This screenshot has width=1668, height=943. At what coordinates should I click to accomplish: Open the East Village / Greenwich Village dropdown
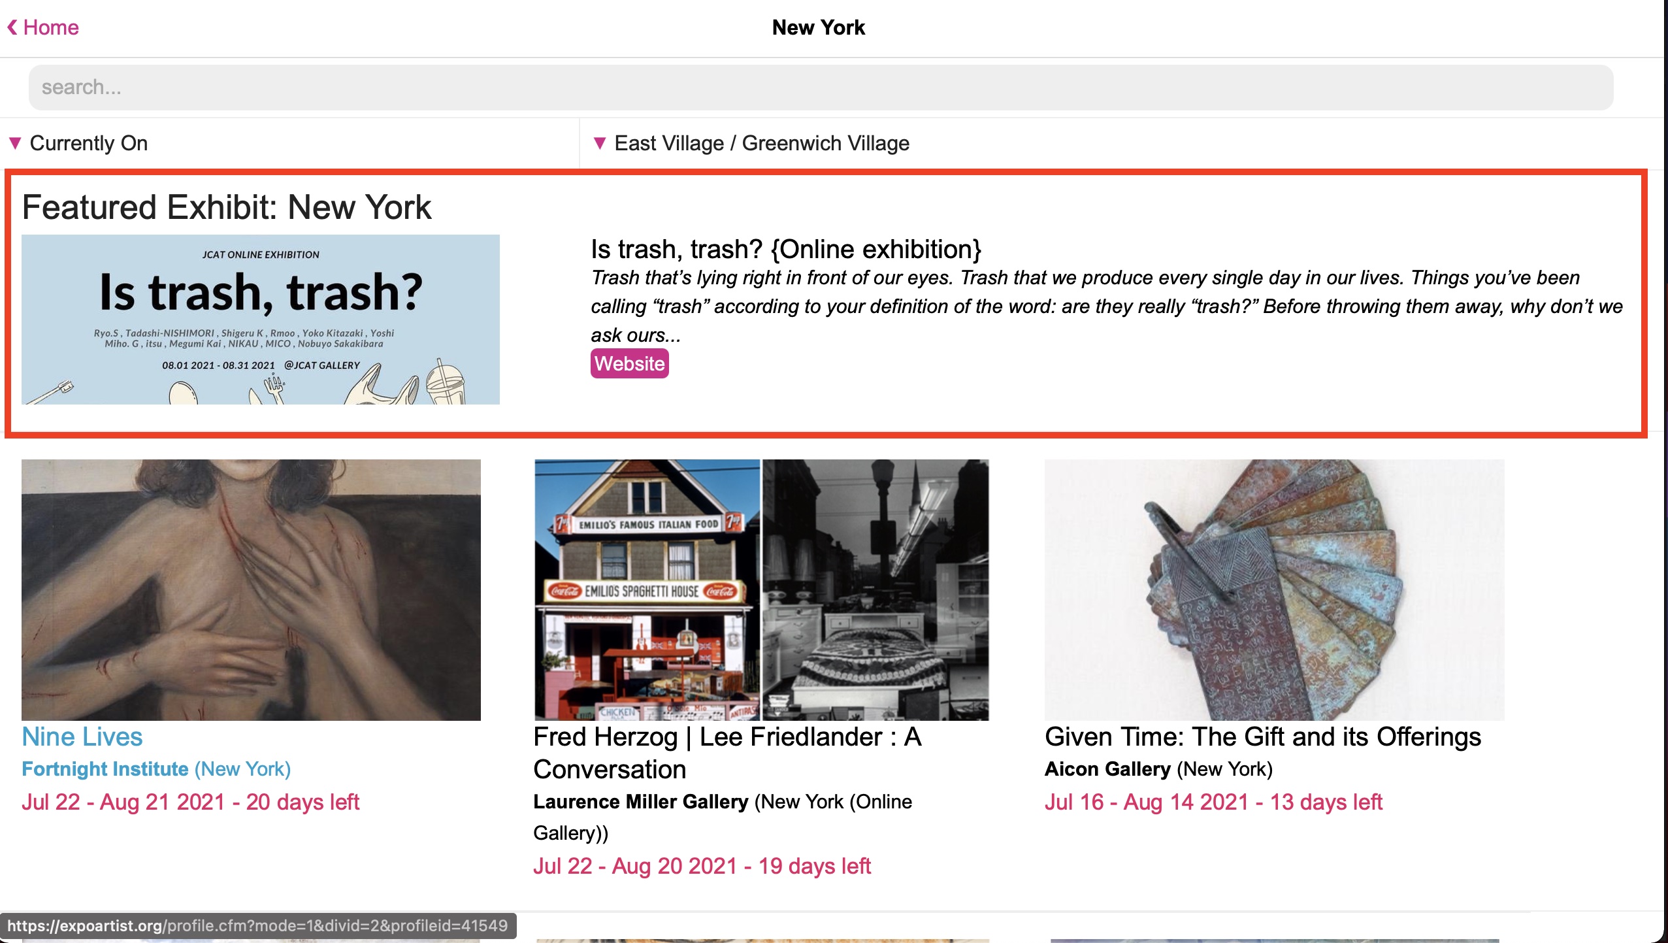751,143
